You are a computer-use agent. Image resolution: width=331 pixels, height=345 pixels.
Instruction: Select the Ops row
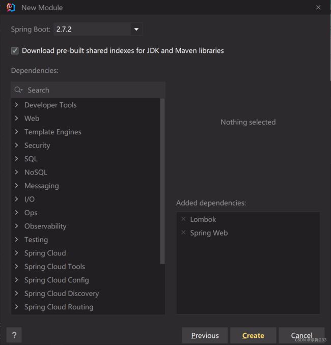pos(86,213)
